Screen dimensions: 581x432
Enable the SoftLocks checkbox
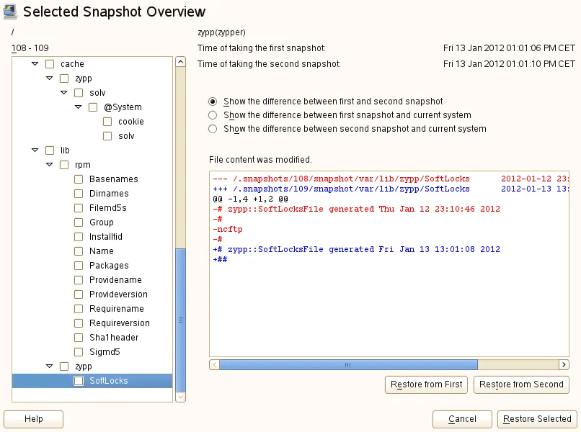(78, 380)
